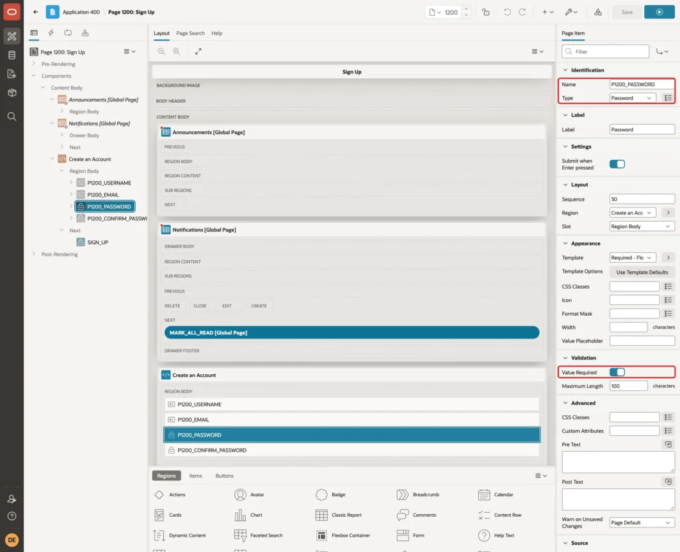The image size is (680, 552).
Task: Open the Slot dropdown showing Region Body
Action: [x=642, y=226]
